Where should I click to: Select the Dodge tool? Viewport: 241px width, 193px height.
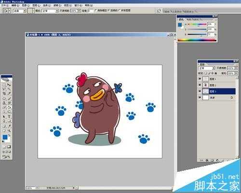point(9,112)
